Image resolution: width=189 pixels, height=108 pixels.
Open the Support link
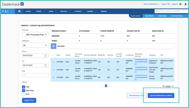[x=175, y=4]
